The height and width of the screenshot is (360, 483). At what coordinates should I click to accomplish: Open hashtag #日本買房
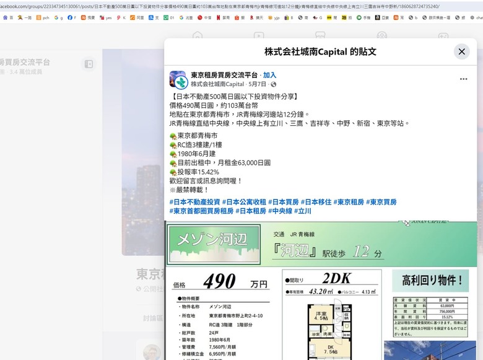(x=284, y=202)
